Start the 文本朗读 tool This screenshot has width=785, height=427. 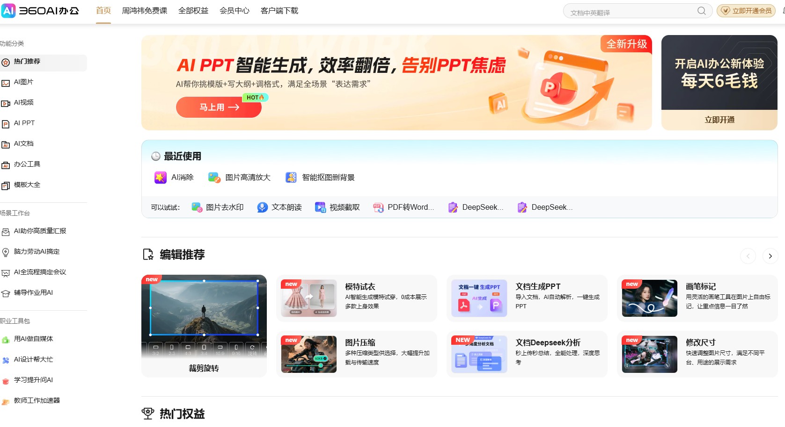[279, 207]
